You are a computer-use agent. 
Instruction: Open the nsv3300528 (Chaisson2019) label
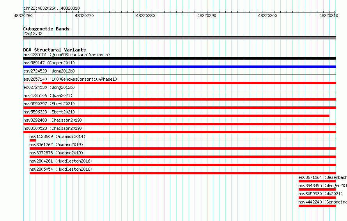coord(53,128)
